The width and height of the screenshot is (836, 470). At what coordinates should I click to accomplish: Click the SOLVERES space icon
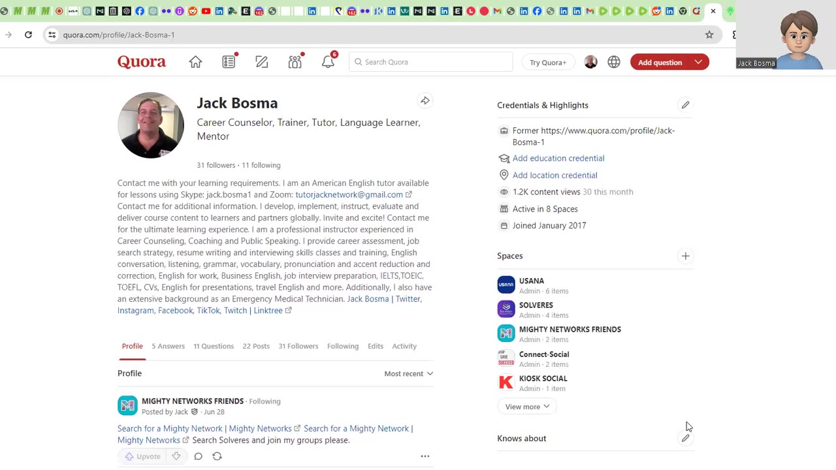tap(506, 309)
